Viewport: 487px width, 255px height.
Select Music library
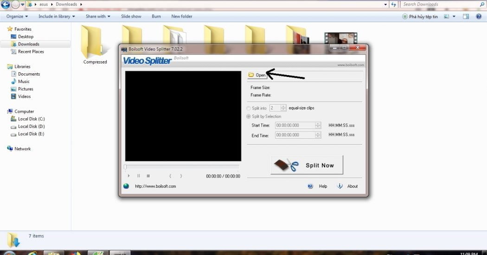coord(24,82)
